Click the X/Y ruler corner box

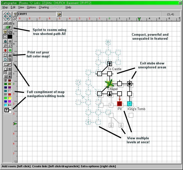click(x=15, y=19)
